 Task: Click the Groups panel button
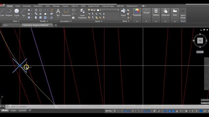click(146, 11)
